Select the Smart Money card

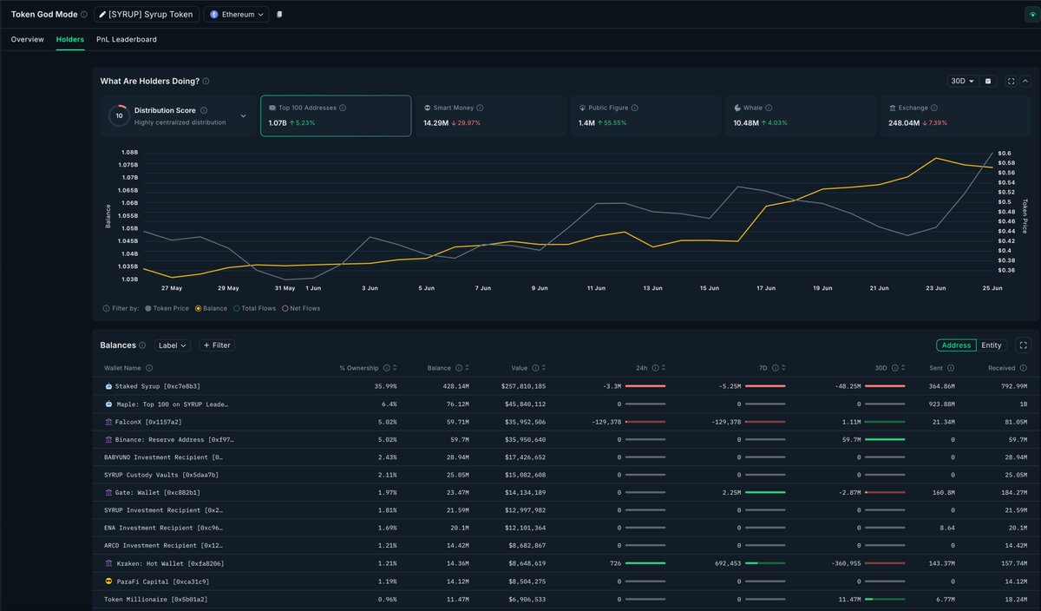[490, 115]
